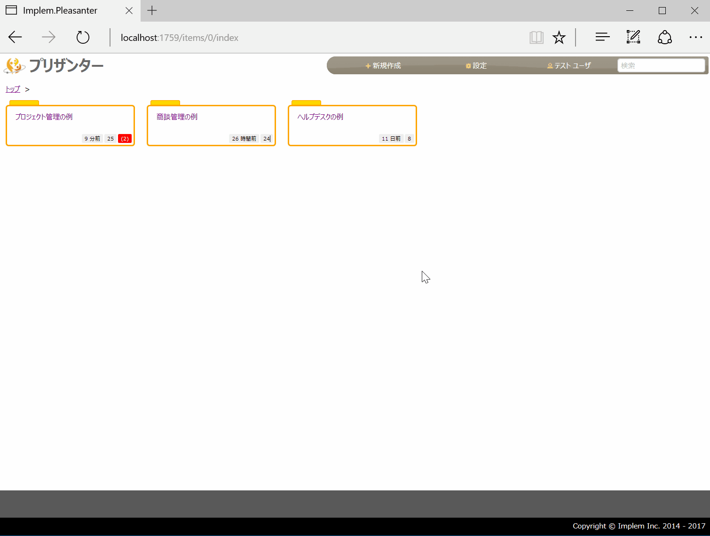Open the Share icon
710x536 pixels.
tap(665, 37)
